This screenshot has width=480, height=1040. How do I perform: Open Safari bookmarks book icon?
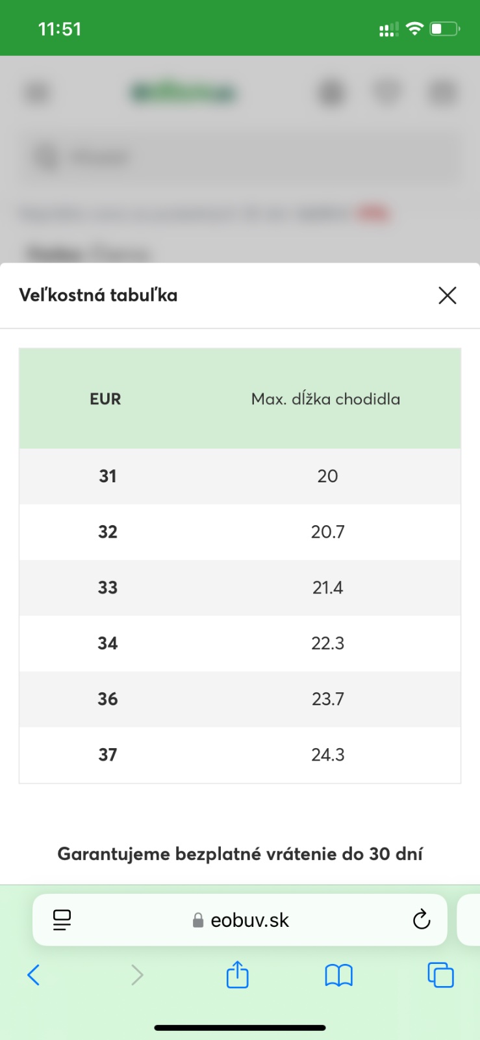point(338,975)
